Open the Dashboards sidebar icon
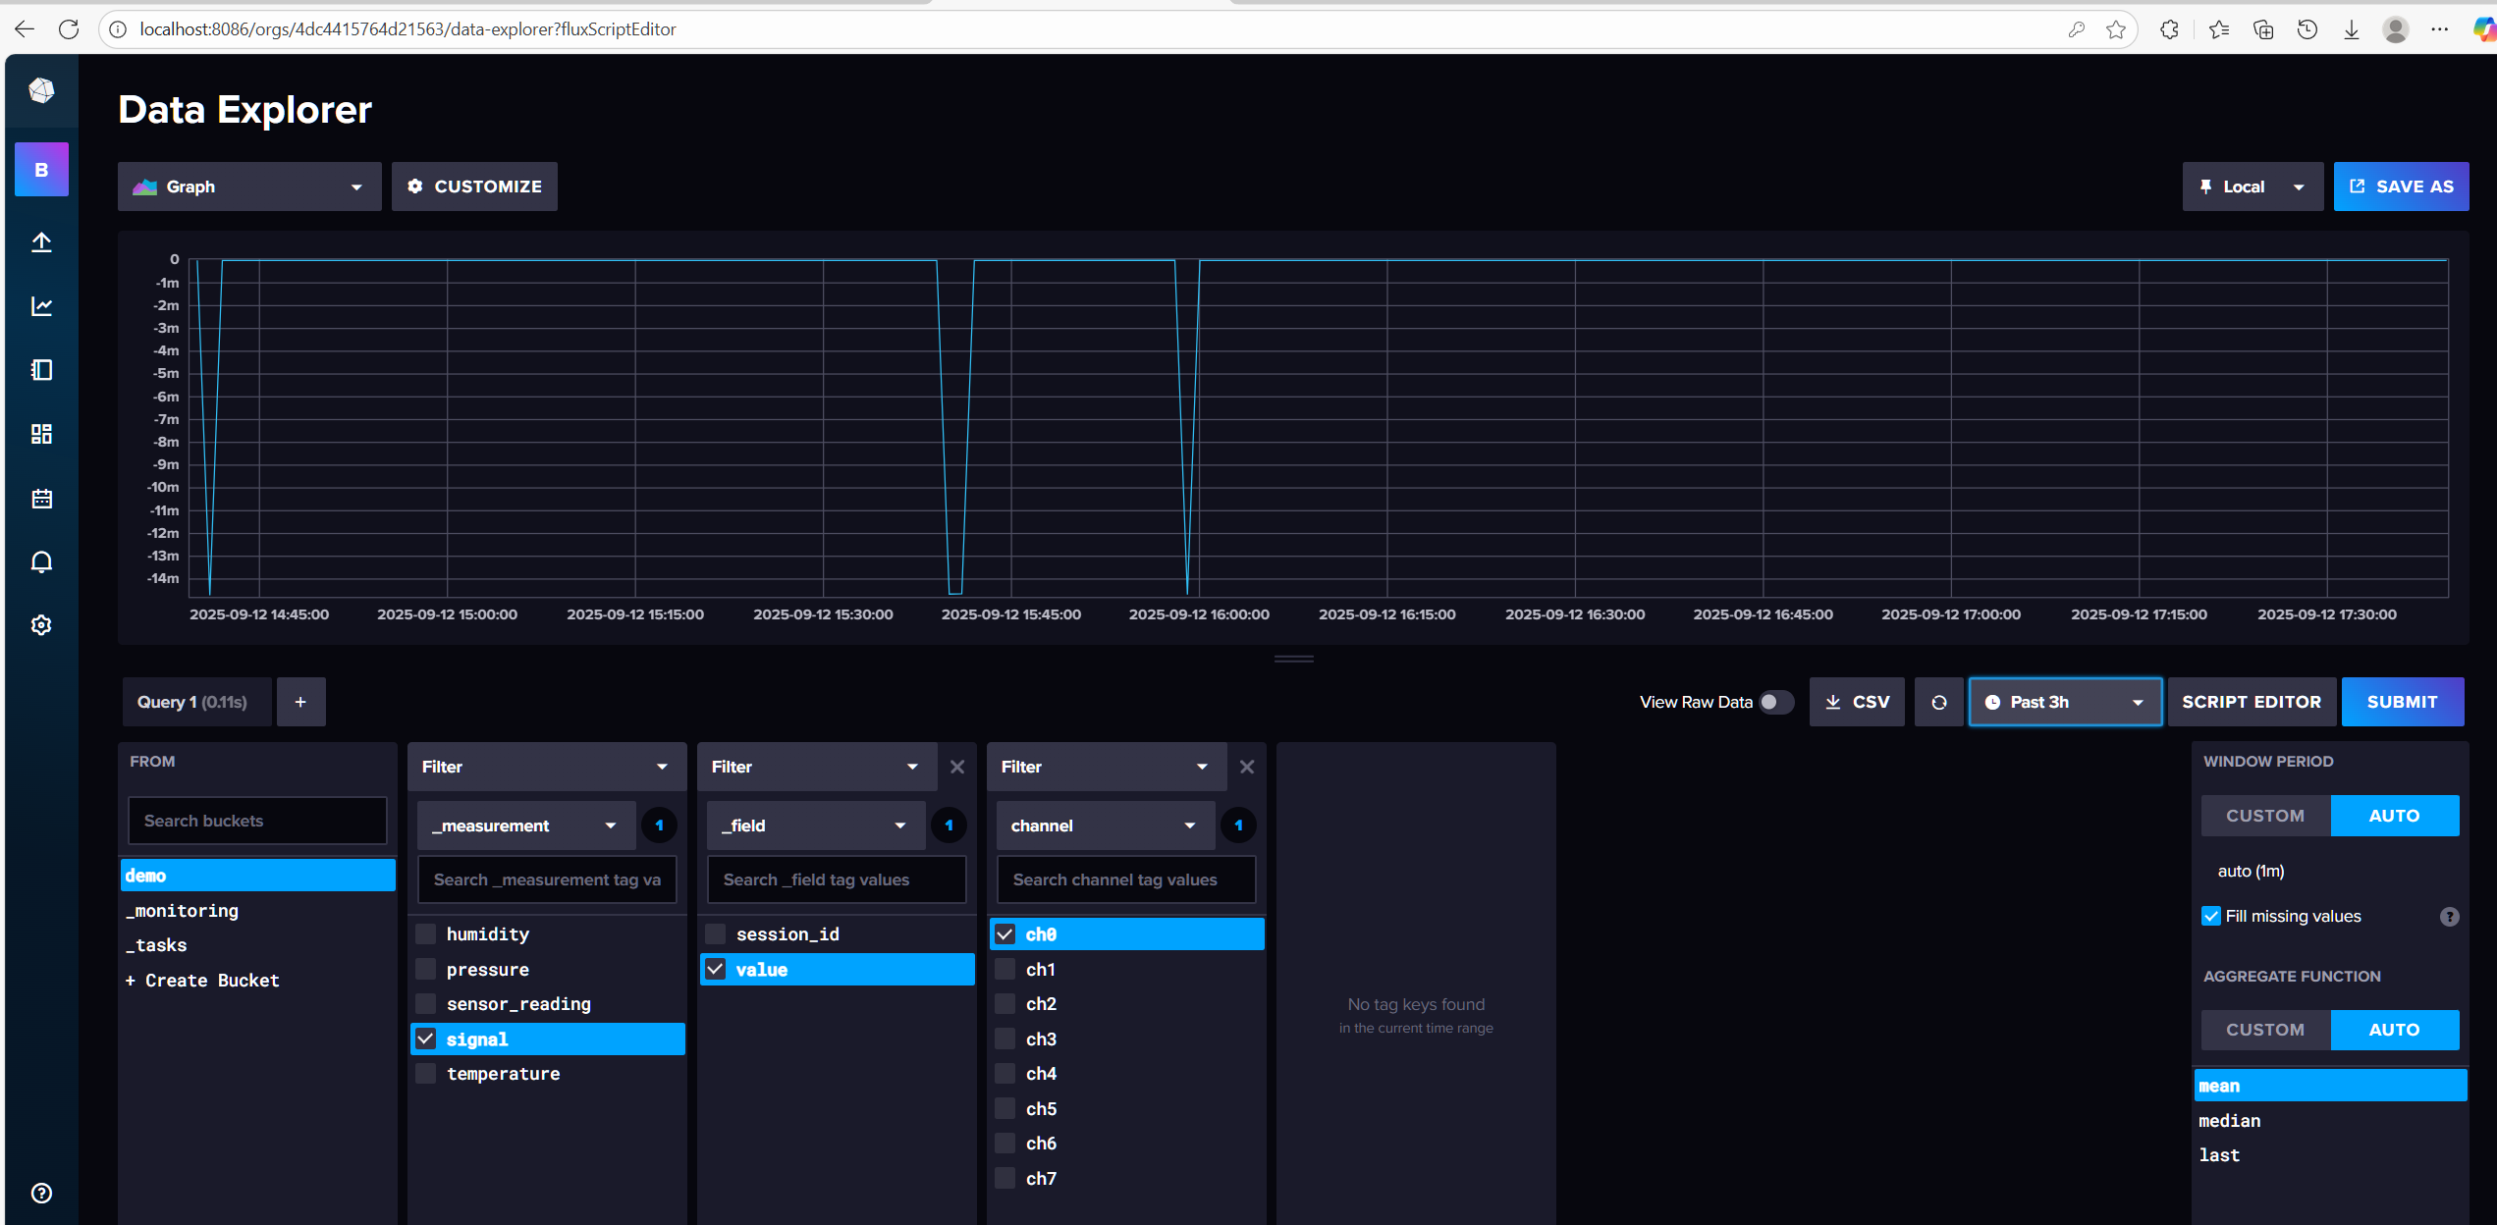The height and width of the screenshot is (1225, 2497). pyautogui.click(x=41, y=434)
